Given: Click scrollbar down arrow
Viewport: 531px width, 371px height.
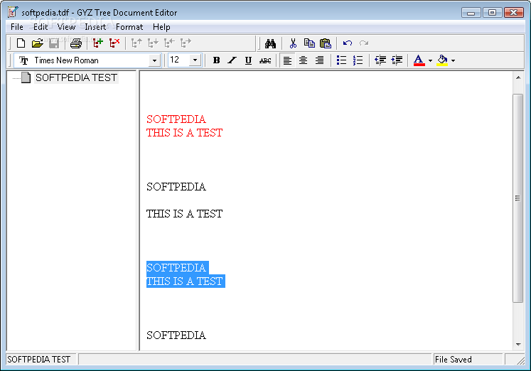Looking at the screenshot, I should (518, 345).
